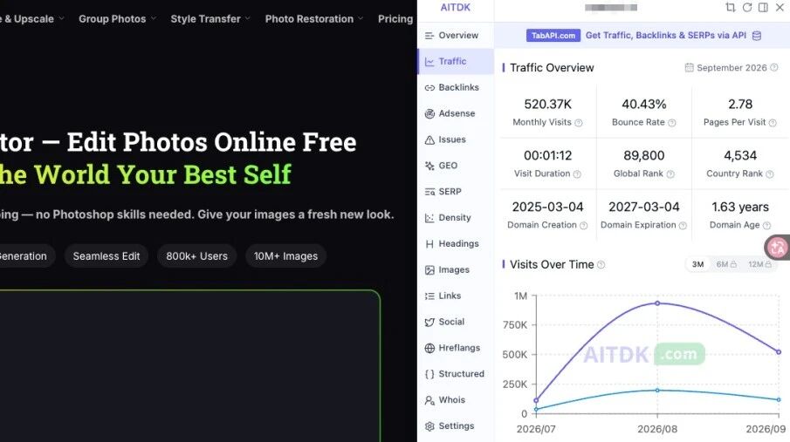Image resolution: width=790 pixels, height=442 pixels.
Task: Click info icon next to Pages Per Visit
Action: 773,122
